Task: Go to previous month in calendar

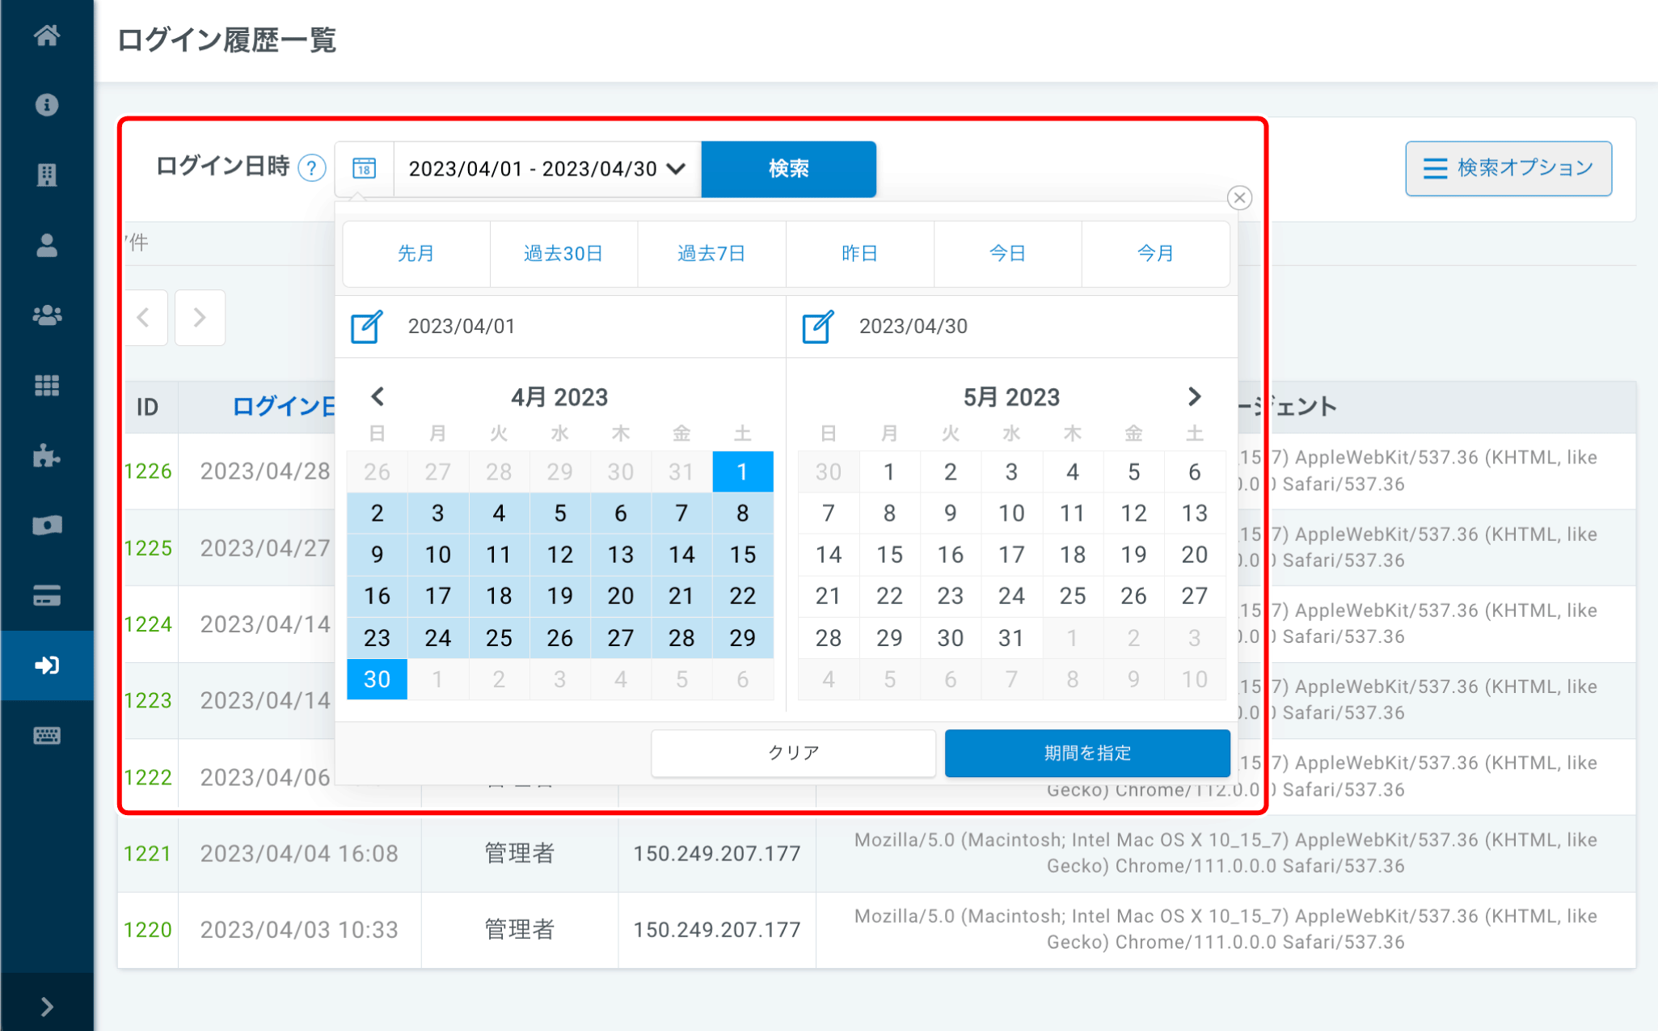Action: coord(378,397)
